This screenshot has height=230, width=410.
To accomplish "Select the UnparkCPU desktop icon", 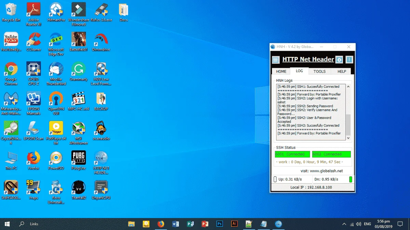I will (101, 190).
